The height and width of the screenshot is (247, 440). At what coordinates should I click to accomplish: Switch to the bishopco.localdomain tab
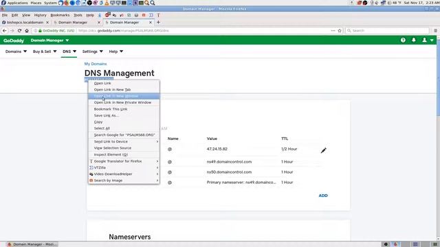click(x=25, y=22)
